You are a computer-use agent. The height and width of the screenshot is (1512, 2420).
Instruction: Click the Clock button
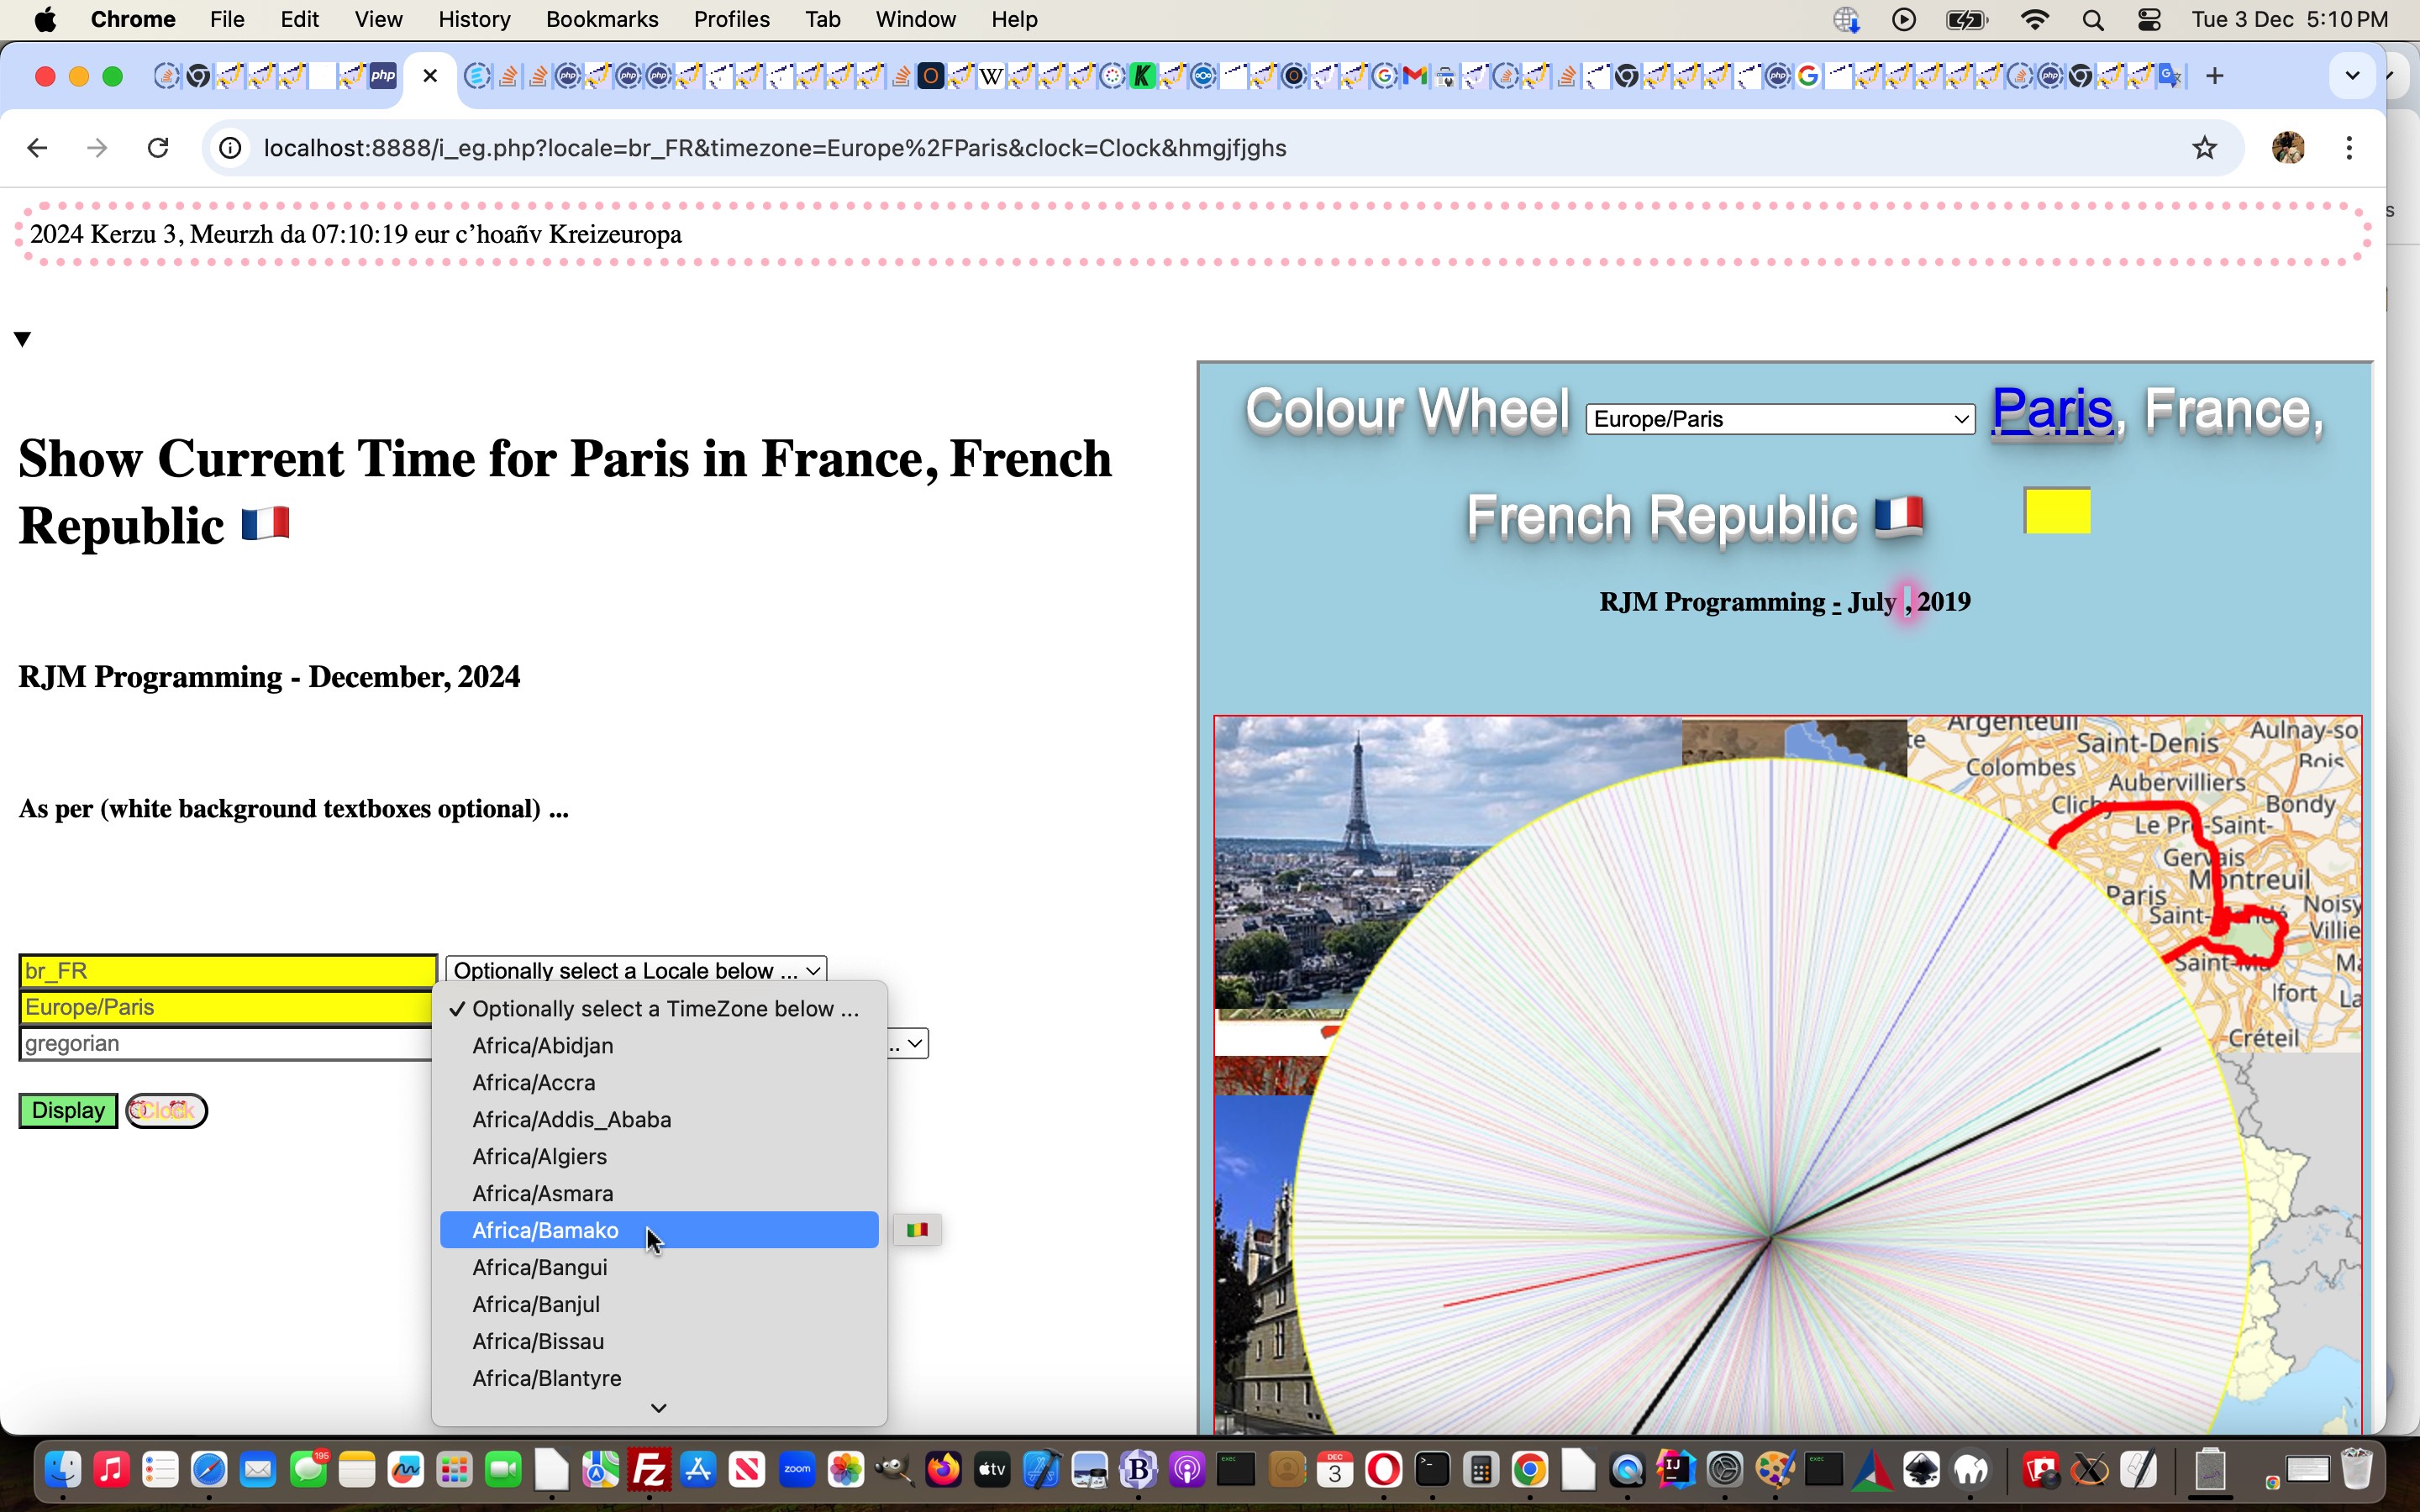point(166,1111)
